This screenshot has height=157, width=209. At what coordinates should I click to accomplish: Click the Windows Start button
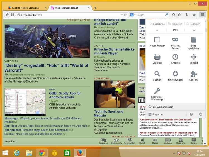(x=5, y=153)
